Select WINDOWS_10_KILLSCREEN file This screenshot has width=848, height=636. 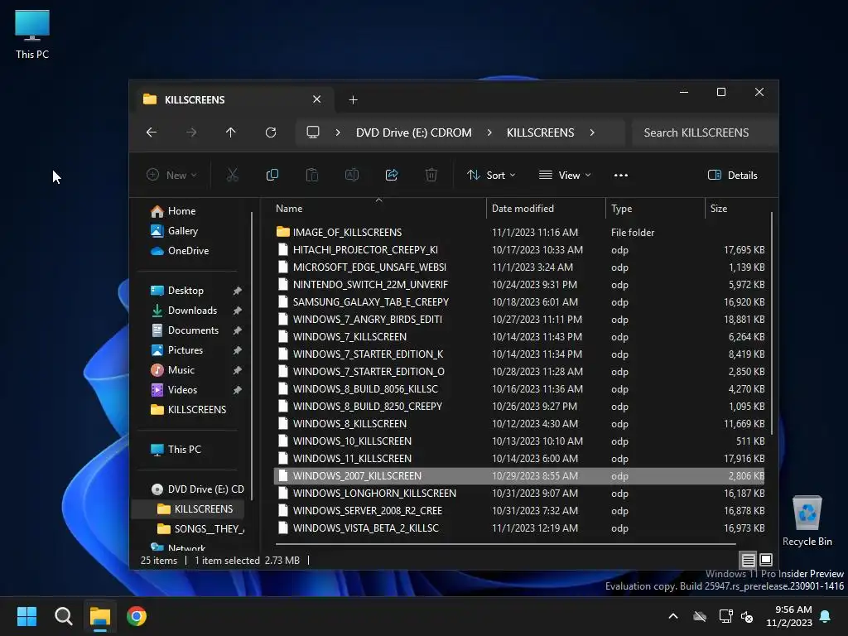(519, 441)
